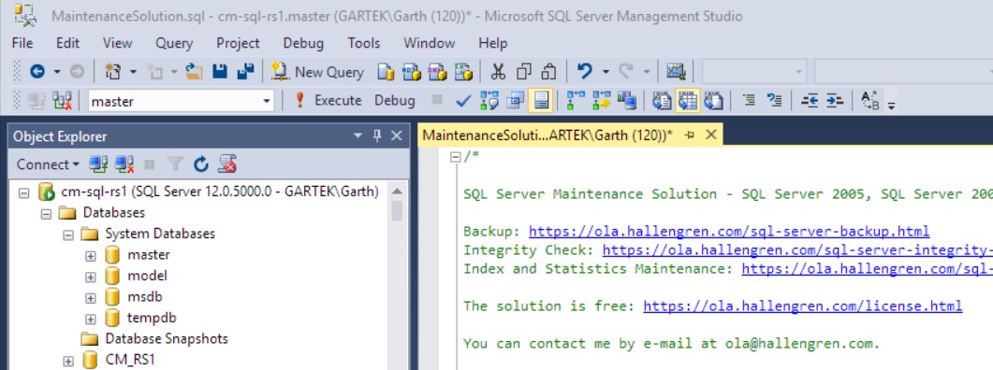
Task: Open the Tools menu
Action: [x=363, y=43]
